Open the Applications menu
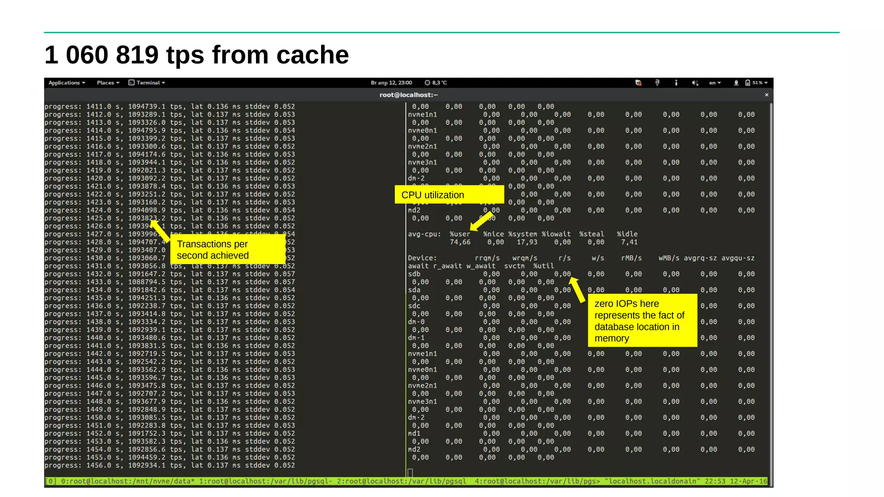 (67, 83)
